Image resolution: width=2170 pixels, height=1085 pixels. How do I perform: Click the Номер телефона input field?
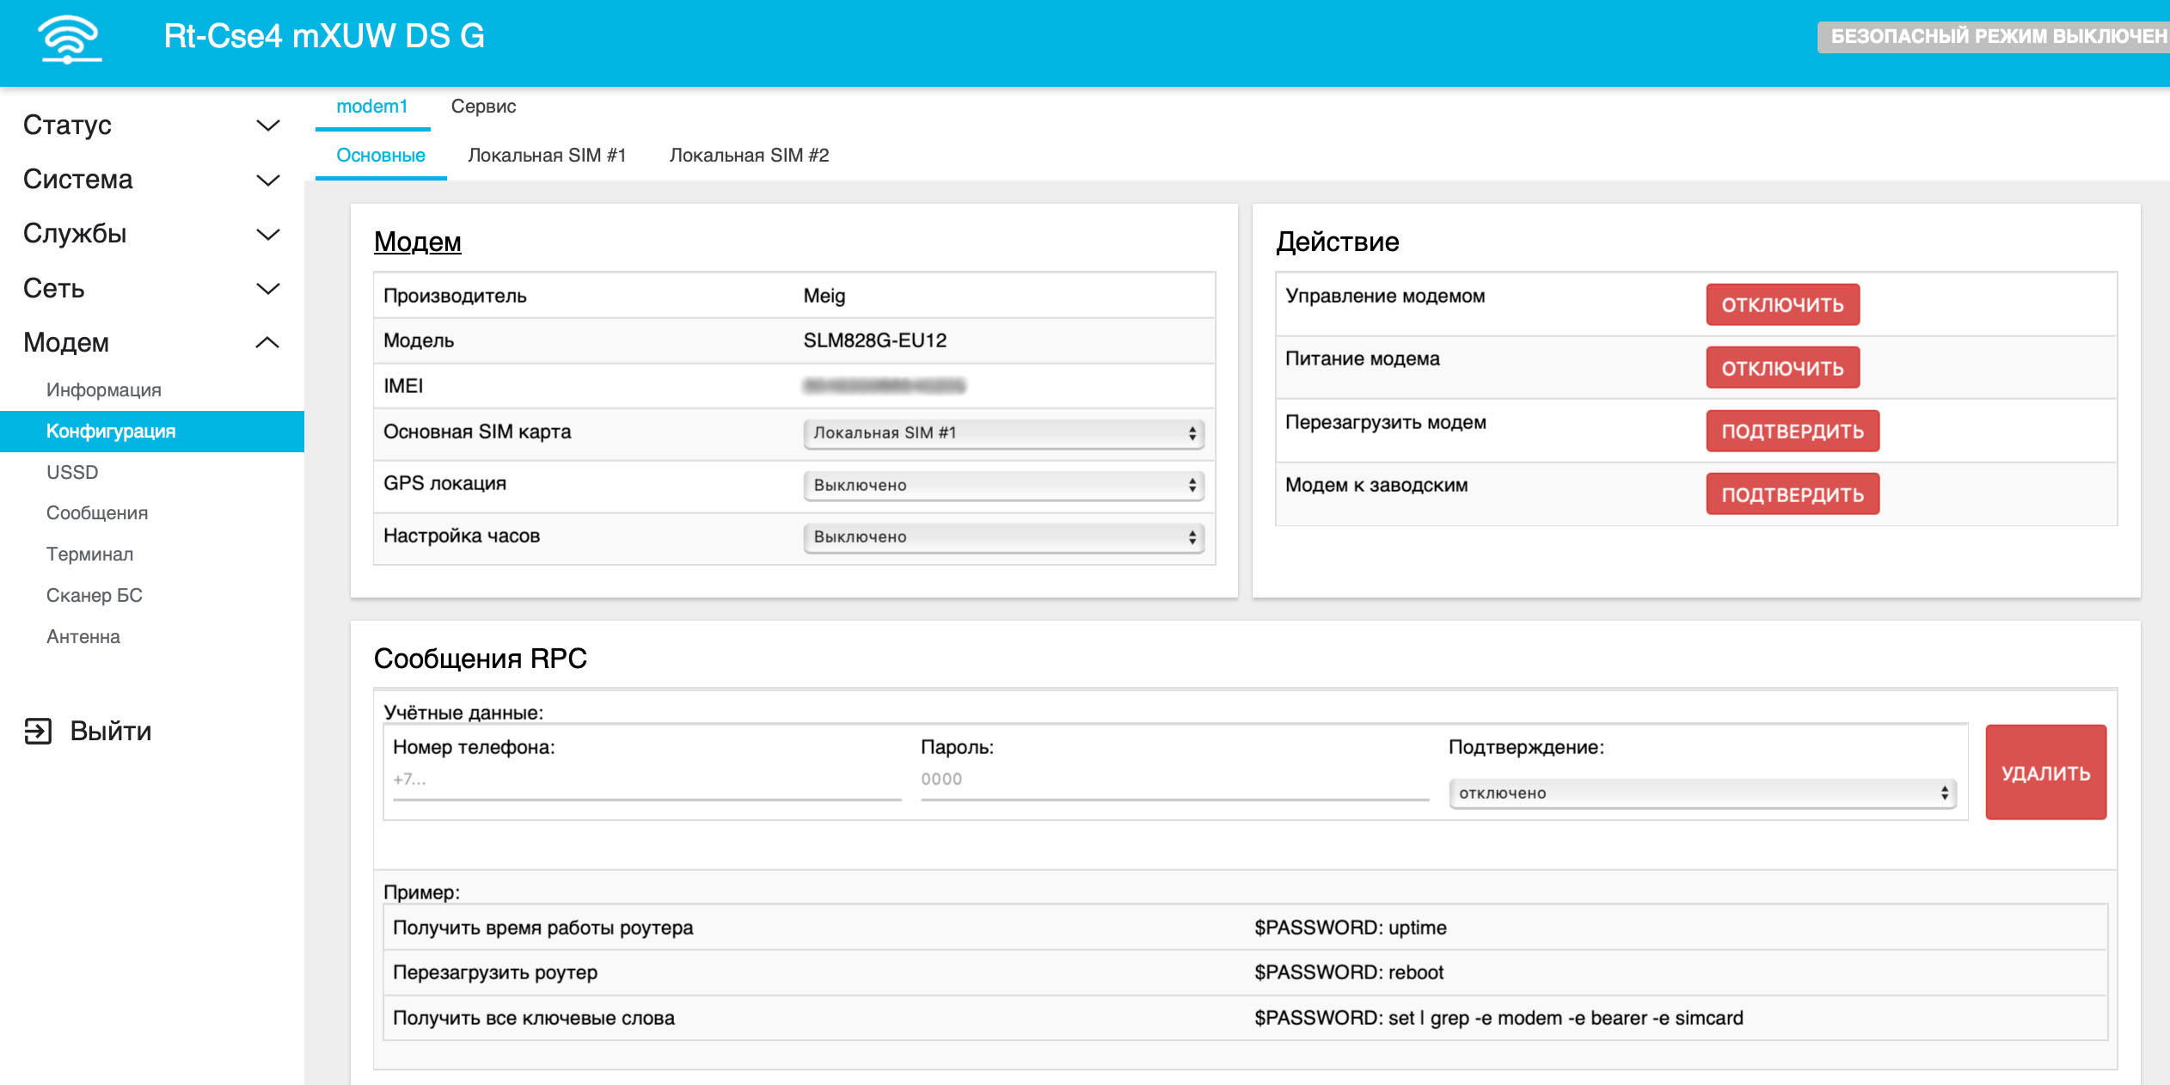[x=647, y=780]
